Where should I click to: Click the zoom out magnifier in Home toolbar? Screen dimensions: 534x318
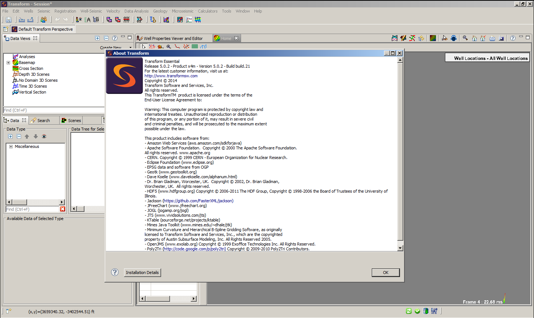[x=465, y=38]
